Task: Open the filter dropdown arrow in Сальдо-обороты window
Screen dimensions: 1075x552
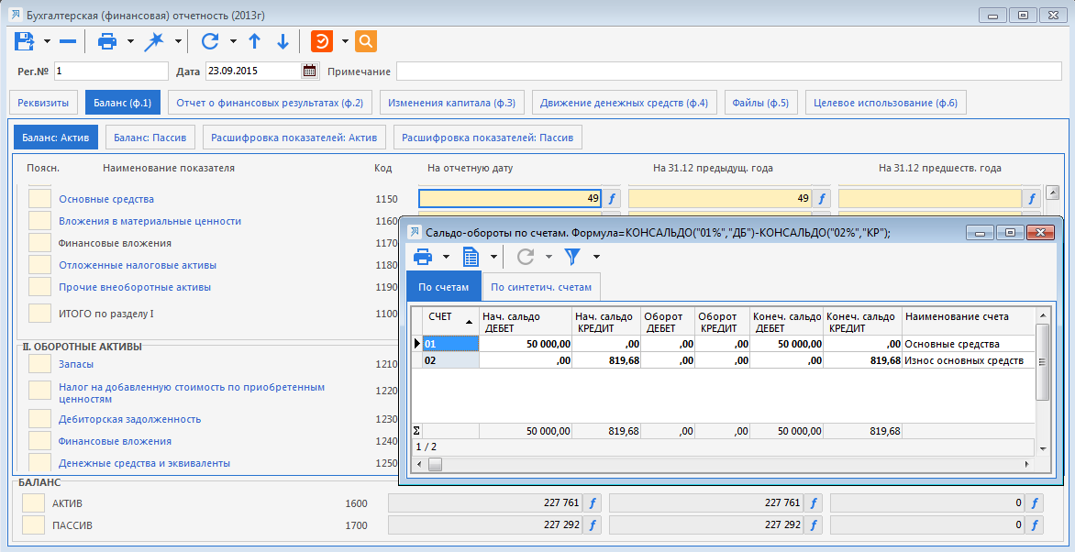Action: tap(596, 257)
